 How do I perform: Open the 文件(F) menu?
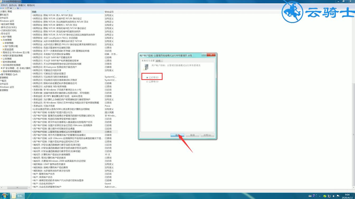[x=4, y=5]
